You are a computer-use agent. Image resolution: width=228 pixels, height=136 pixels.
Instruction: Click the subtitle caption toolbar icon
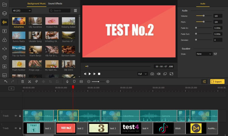(x=81, y=82)
